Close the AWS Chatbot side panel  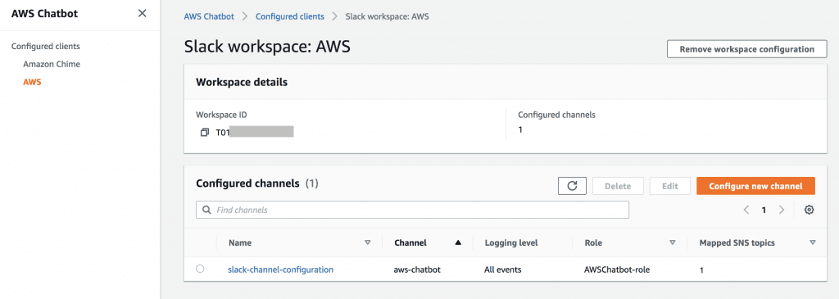[x=142, y=13]
